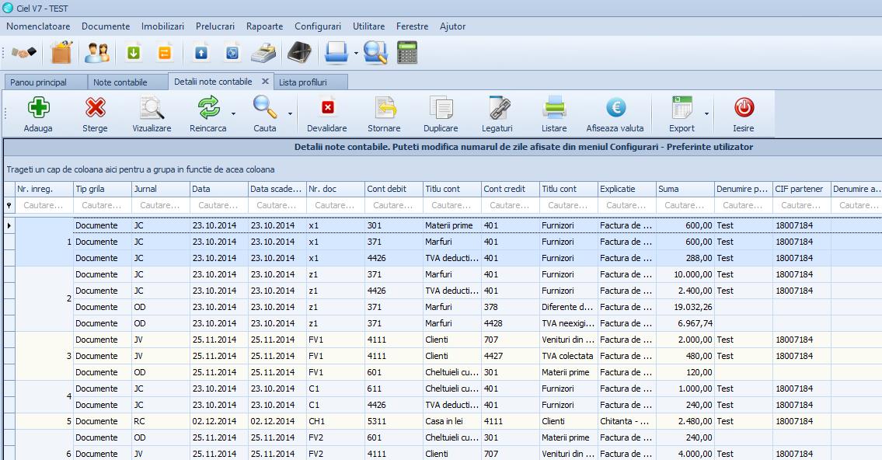Click the Afiseaza valuta euro icon
The image size is (882, 460).
[616, 107]
